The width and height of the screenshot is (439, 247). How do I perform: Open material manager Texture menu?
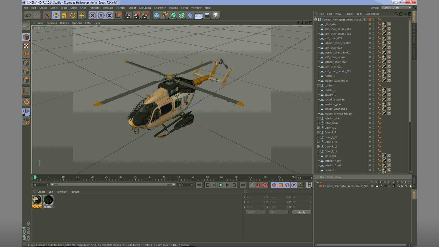[75, 192]
